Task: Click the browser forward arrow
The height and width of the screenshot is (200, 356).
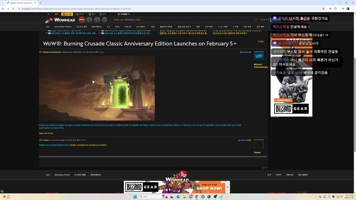Action: [8, 9]
